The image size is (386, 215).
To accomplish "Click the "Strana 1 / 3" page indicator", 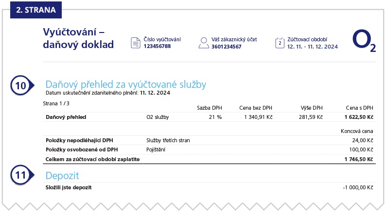I will (x=57, y=103).
